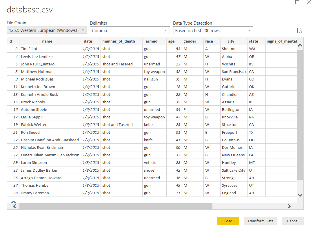Click the city cell New Orleans

[x=234, y=155]
